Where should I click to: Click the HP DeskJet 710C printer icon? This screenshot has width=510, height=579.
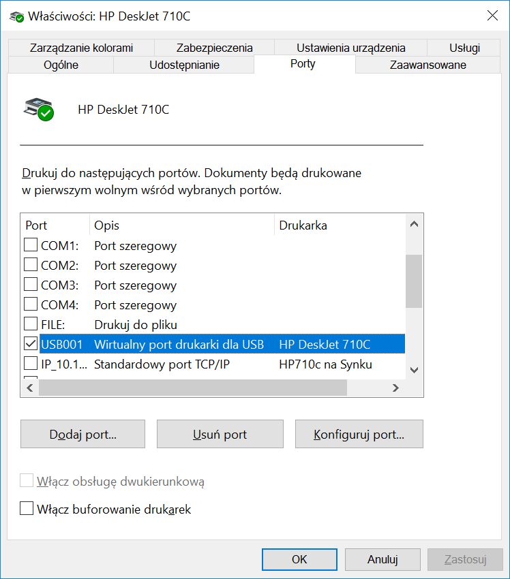point(39,110)
